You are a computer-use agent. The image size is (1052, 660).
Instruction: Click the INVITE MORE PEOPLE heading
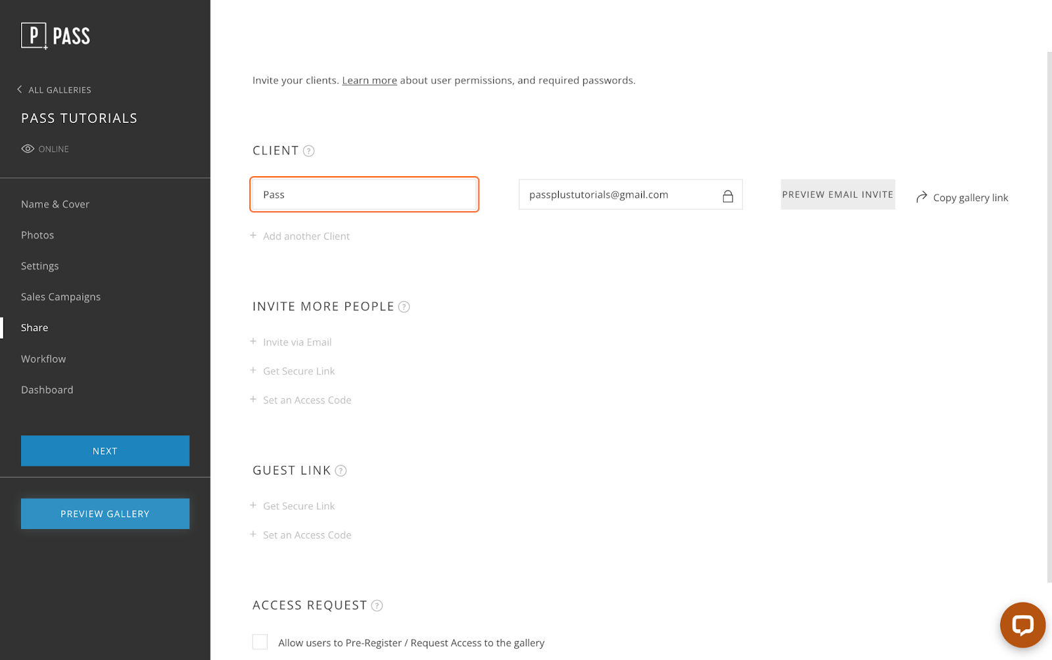[x=323, y=306]
